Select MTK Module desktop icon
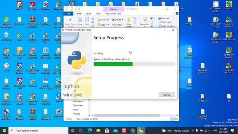Screen dimensions: 238x134 click(x=229, y=36)
